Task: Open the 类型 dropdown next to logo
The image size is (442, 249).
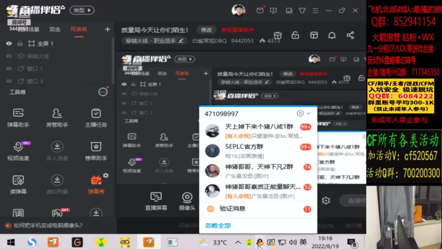Action: coord(82,10)
